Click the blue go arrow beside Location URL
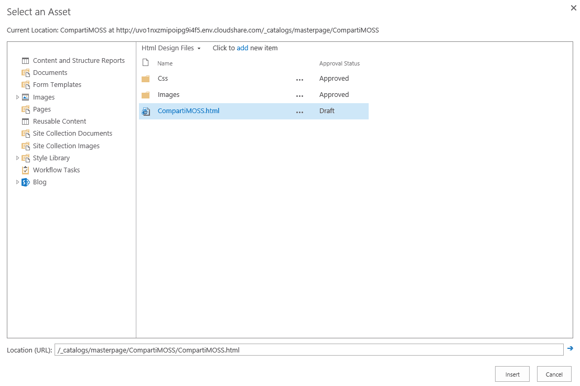This screenshot has width=580, height=386. point(570,348)
